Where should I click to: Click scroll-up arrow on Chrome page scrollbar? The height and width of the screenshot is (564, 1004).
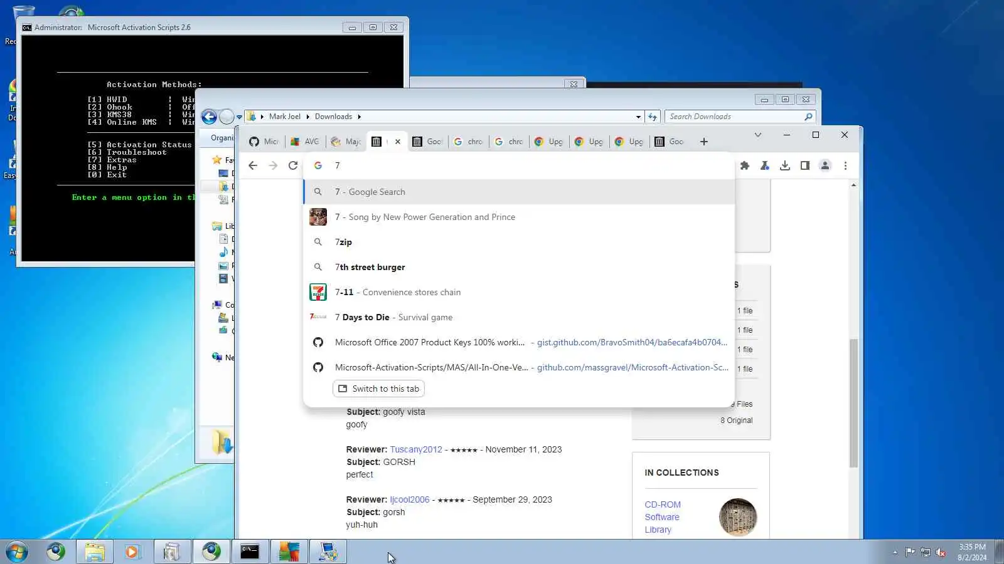[853, 185]
